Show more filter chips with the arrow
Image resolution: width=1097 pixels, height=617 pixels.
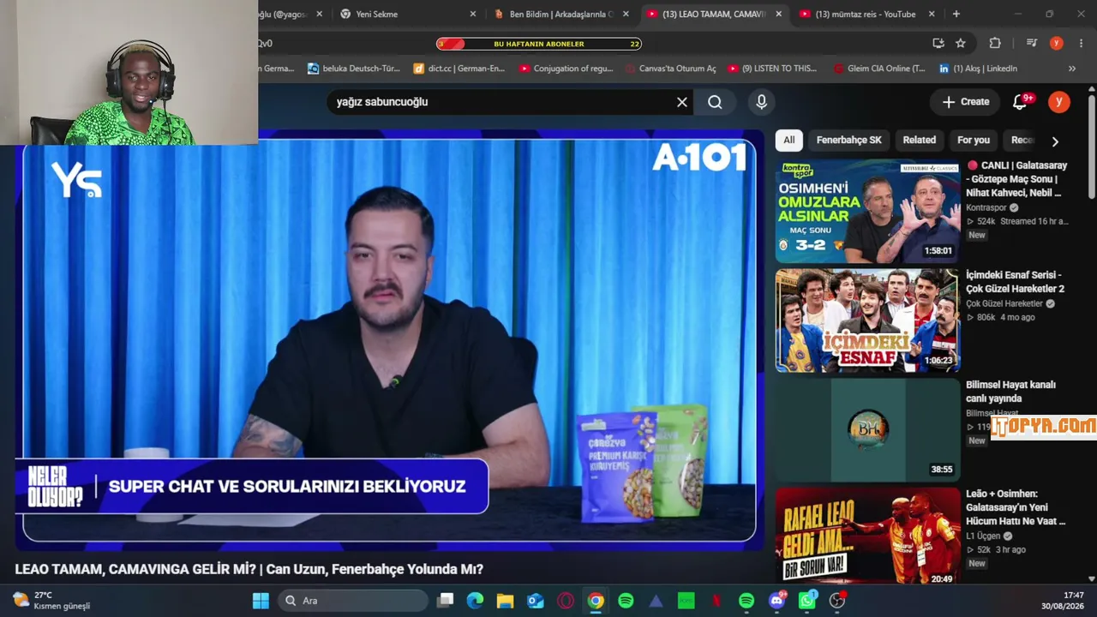click(1055, 141)
